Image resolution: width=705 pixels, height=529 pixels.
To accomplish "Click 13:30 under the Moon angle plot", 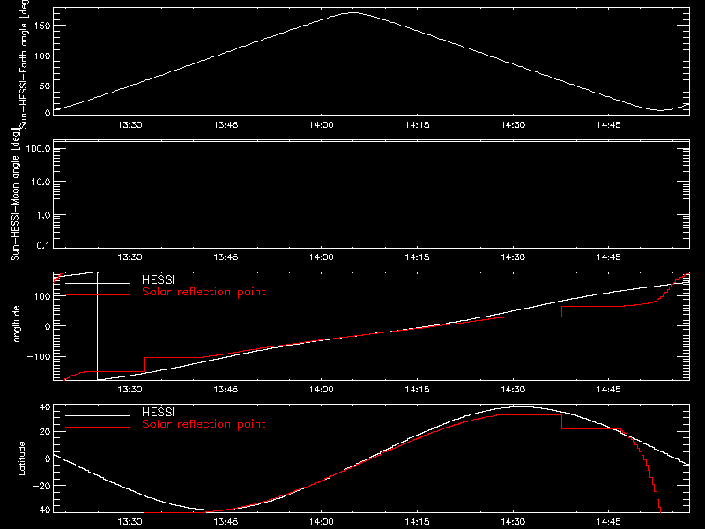I will 130,257.
